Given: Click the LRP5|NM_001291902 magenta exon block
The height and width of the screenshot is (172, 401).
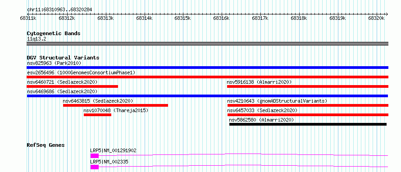Looking at the screenshot, I should click(x=94, y=156).
